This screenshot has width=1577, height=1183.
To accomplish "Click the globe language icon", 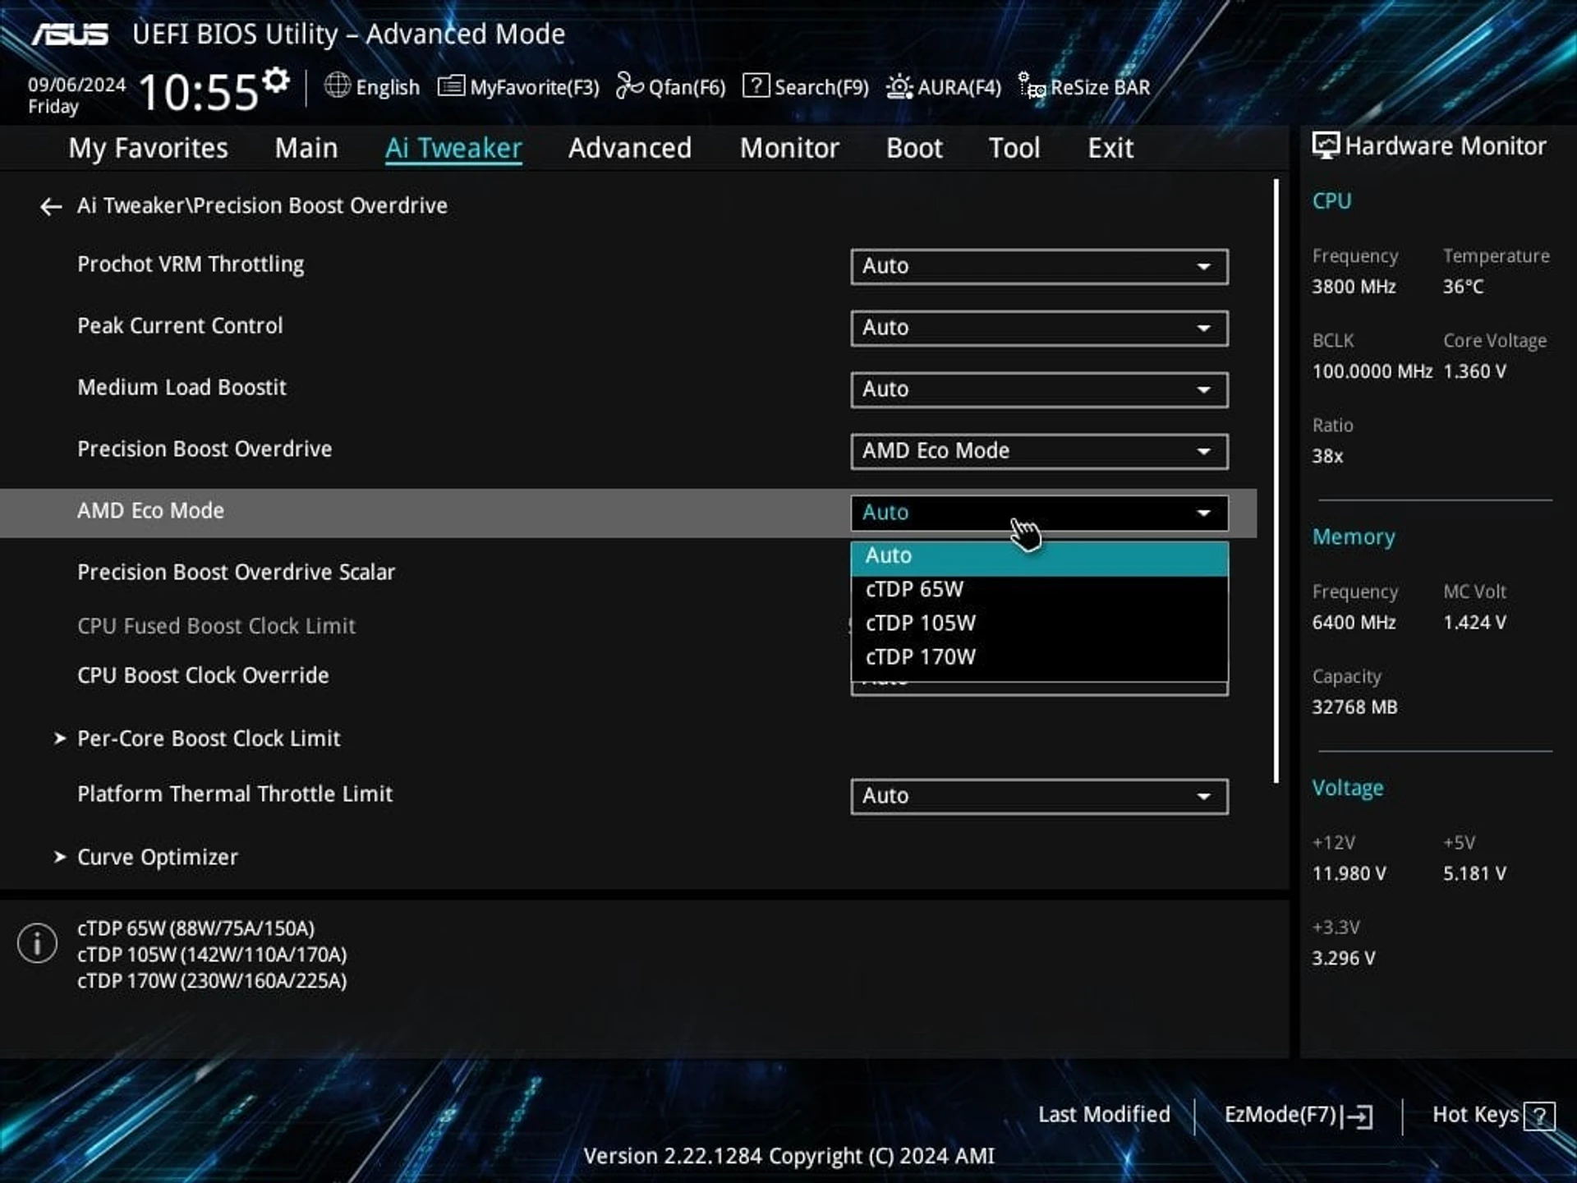I will 337,85.
